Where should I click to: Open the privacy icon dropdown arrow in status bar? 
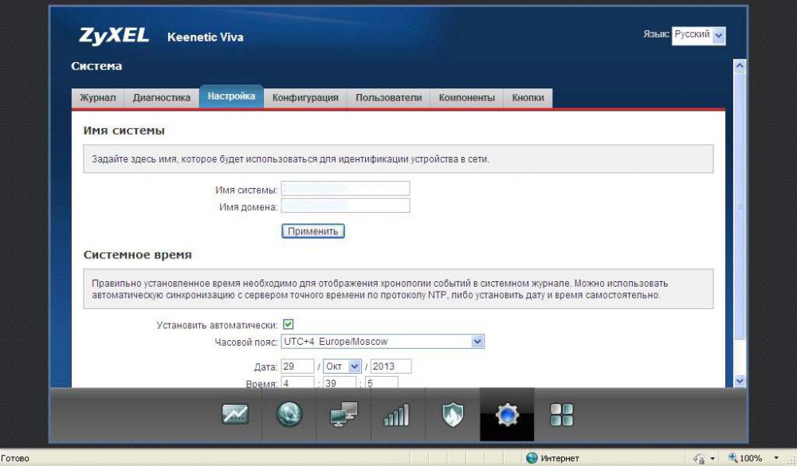point(713,458)
